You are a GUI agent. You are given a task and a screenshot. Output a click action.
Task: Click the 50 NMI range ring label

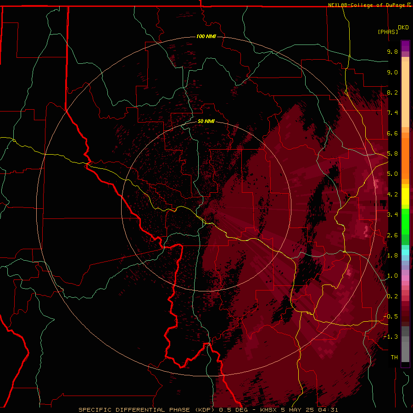click(206, 121)
